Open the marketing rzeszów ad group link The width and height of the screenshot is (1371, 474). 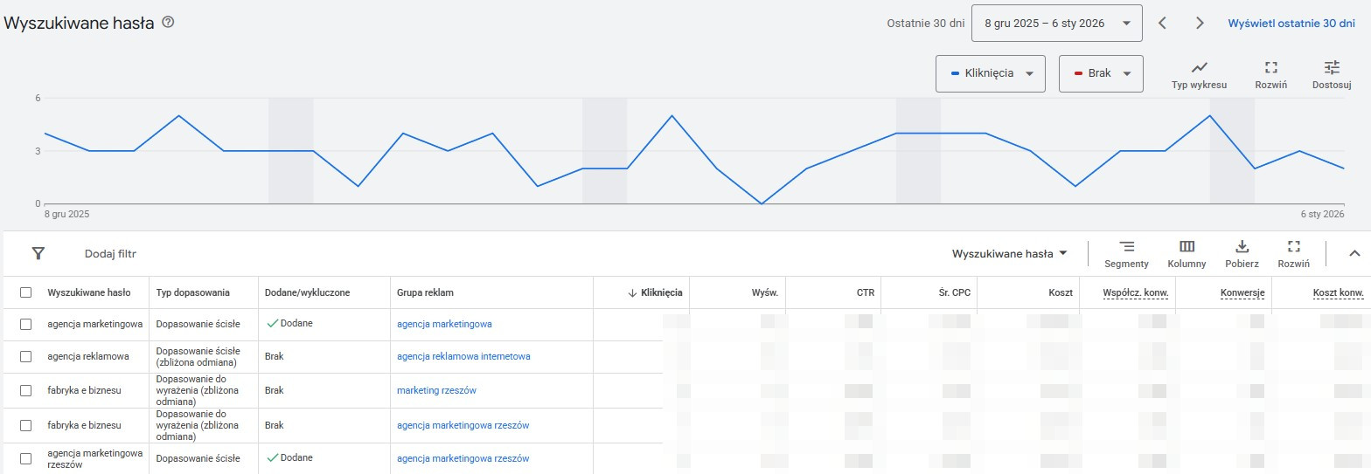[436, 391]
